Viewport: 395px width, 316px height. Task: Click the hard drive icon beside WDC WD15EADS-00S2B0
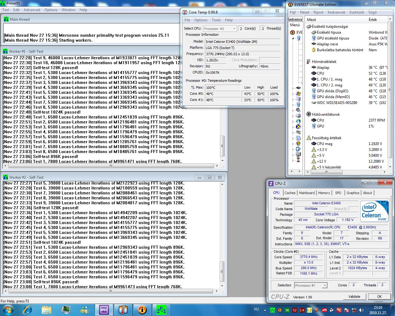pyautogui.click(x=314, y=102)
